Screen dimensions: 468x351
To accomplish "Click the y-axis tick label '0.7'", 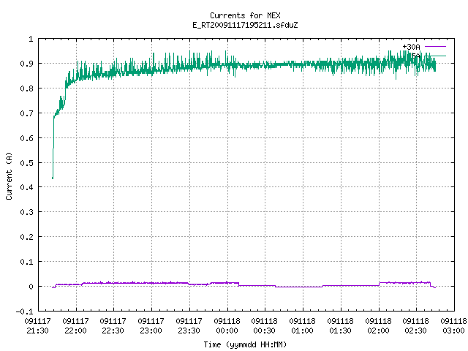I will pyautogui.click(x=26, y=113).
